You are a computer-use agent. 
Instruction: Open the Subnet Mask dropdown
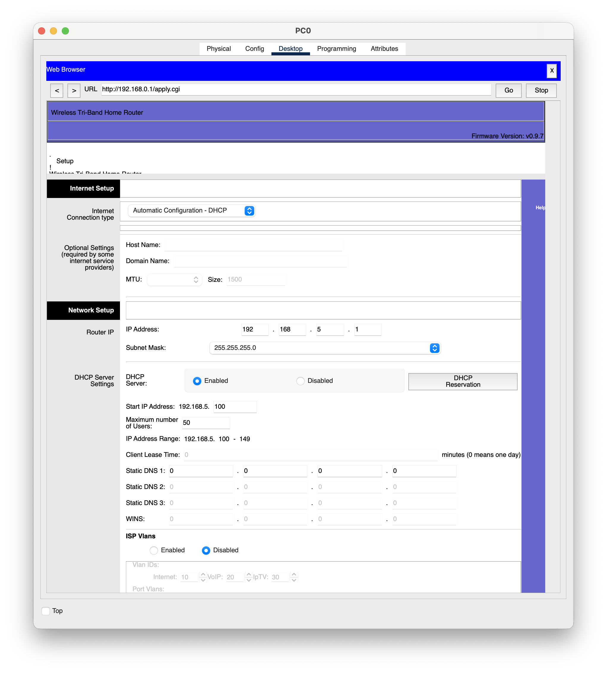(325, 348)
